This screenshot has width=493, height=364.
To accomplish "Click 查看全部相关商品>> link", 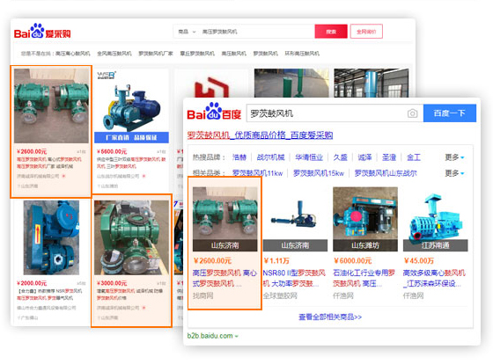I will [330, 317].
